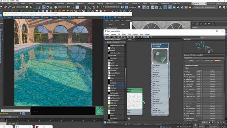Click the Slate editor select tool icon
Viewport: 227px width, 128px height.
pyautogui.click(x=105, y=37)
